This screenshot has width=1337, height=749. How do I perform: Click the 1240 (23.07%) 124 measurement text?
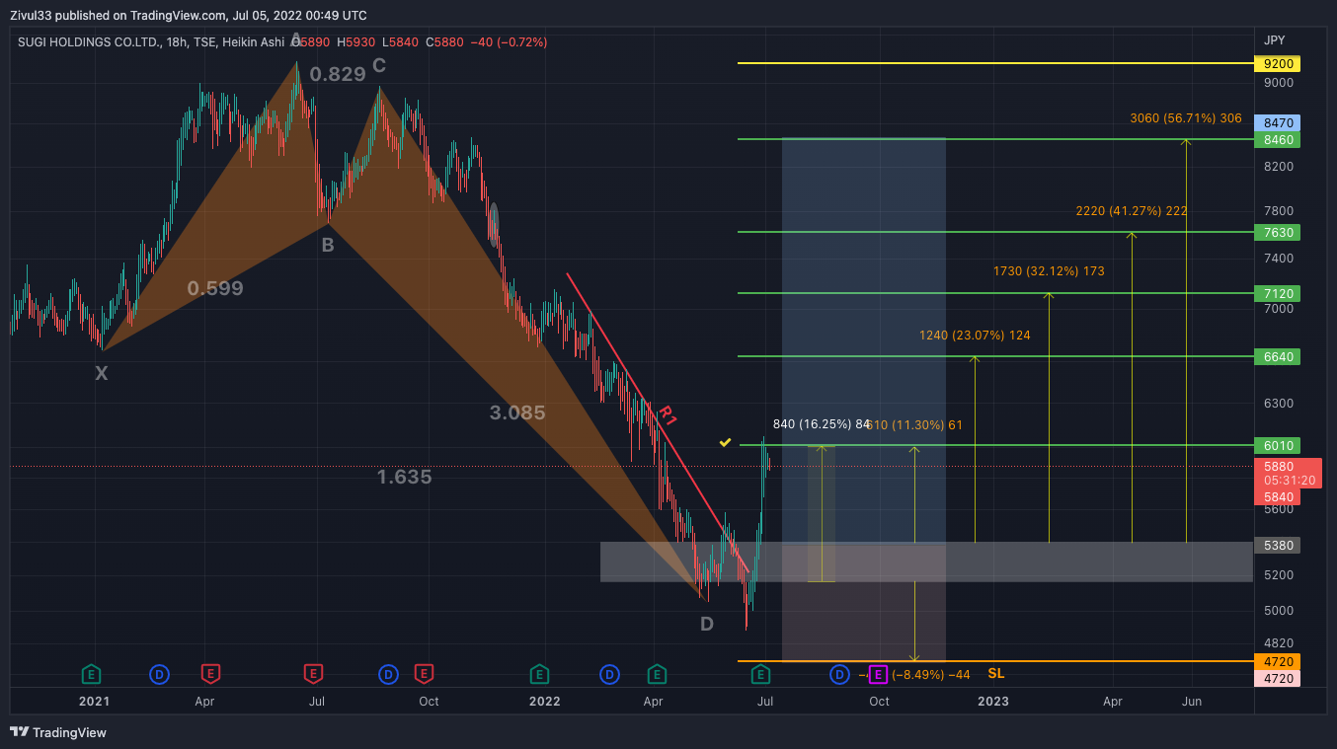975,336
